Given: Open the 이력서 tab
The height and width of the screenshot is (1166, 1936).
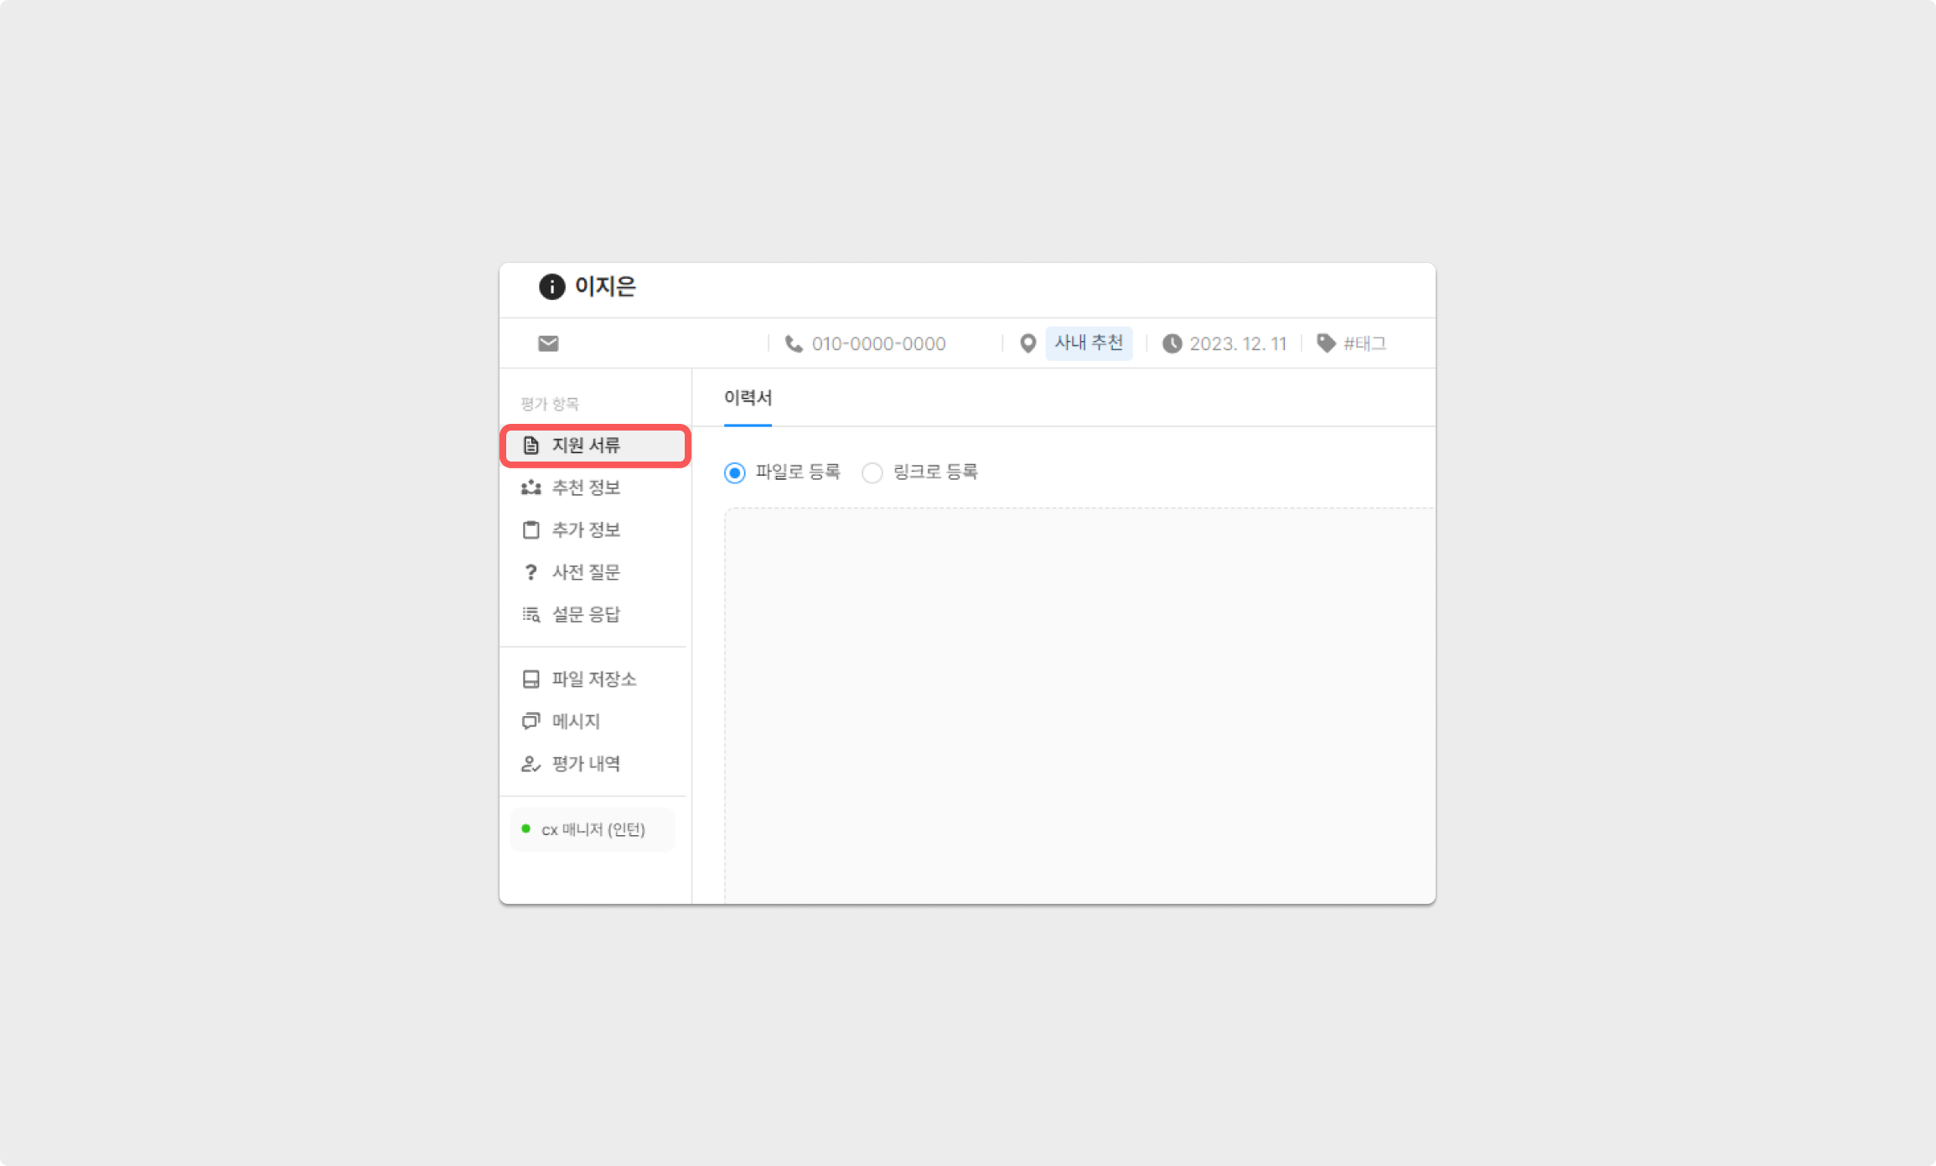Looking at the screenshot, I should (x=748, y=398).
